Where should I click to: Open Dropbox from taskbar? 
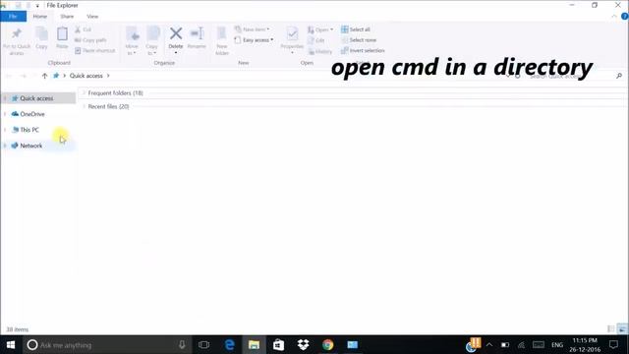[x=304, y=345]
